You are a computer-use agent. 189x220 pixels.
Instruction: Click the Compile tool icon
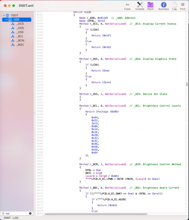140,6
